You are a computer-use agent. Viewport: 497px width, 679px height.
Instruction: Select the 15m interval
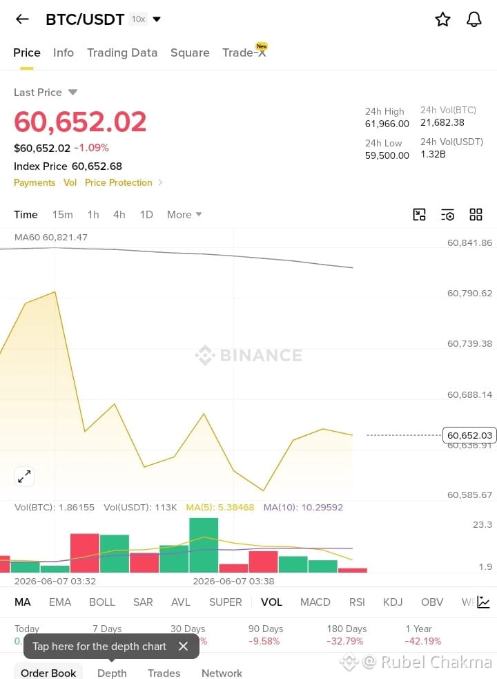[x=63, y=214]
